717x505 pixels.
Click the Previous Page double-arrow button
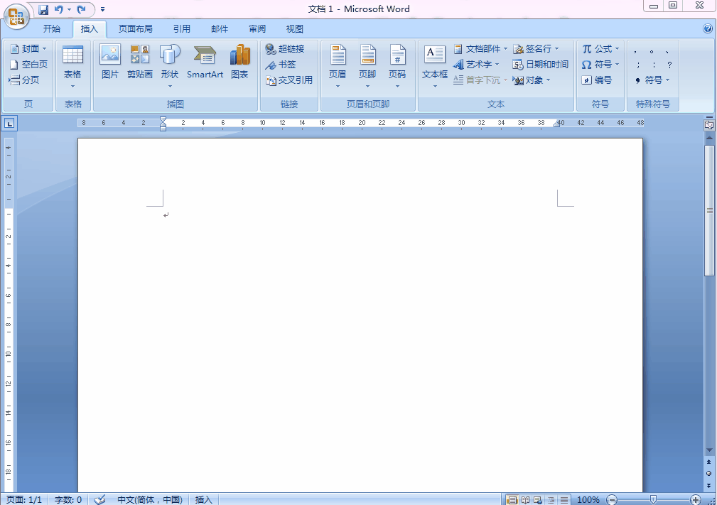[x=708, y=462]
